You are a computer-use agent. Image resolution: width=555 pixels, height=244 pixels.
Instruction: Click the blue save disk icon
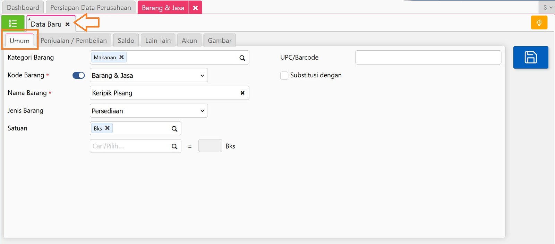pos(531,57)
